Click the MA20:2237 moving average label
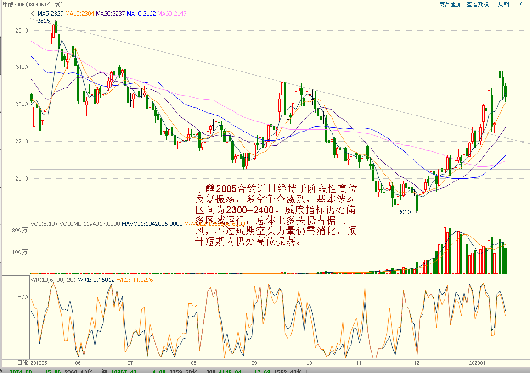 tap(110, 14)
